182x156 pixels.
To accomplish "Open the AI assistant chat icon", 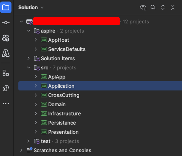I will 6,38.
